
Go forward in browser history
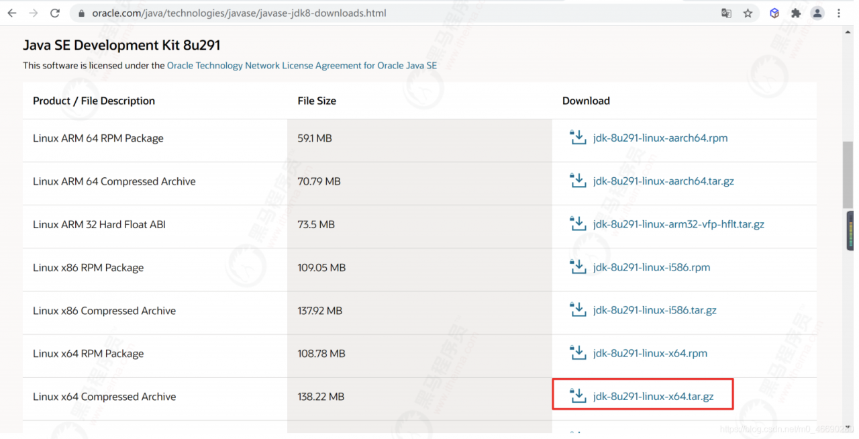click(x=33, y=13)
